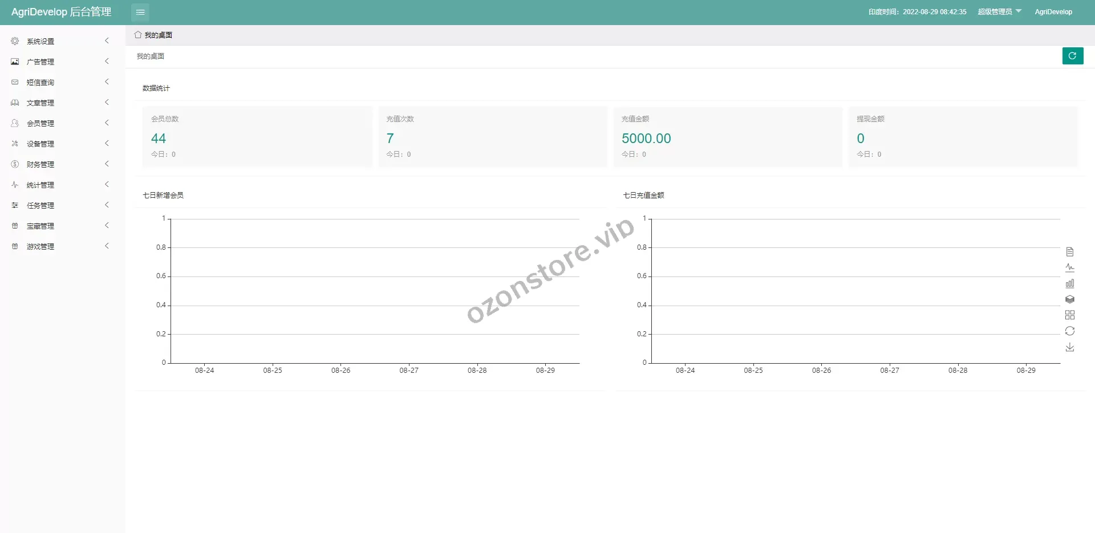Restore the chart using toolbox icon
Image resolution: width=1095 pixels, height=533 pixels.
pos(1070,331)
